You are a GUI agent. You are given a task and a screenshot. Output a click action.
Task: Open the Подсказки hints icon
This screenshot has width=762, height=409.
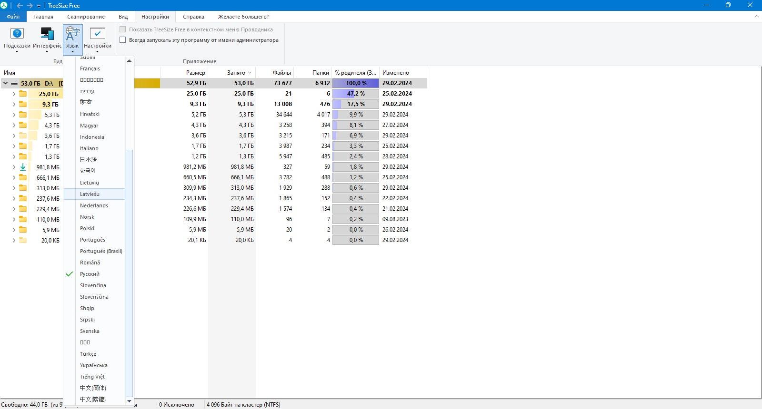pos(17,34)
